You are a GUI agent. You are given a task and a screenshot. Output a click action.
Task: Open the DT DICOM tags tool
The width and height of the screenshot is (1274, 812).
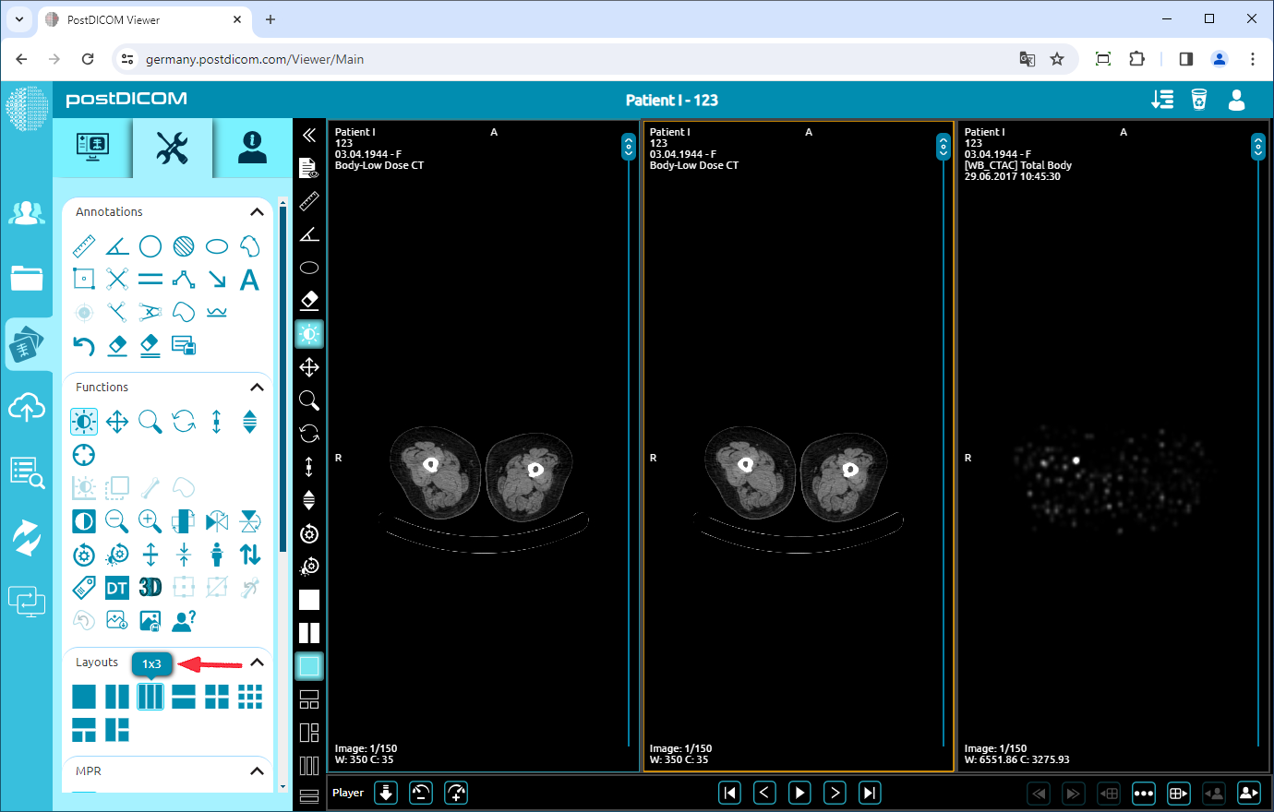pyautogui.click(x=116, y=587)
